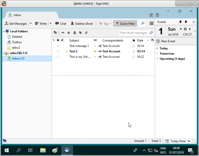Expand the Tomorrow events section

[157, 54]
